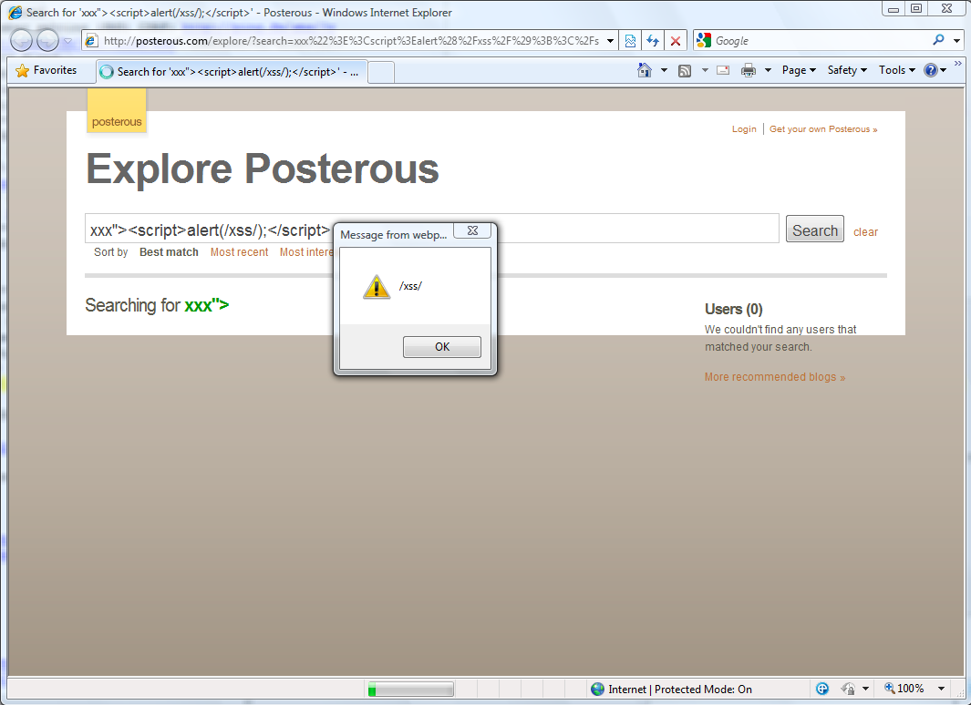Screen dimensions: 971x705
Task: Open the Tools menu
Action: 896,70
